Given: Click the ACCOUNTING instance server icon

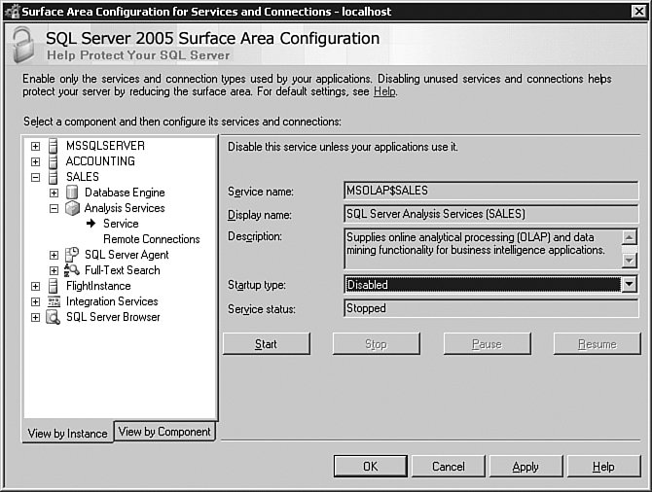Looking at the screenshot, I should [54, 161].
